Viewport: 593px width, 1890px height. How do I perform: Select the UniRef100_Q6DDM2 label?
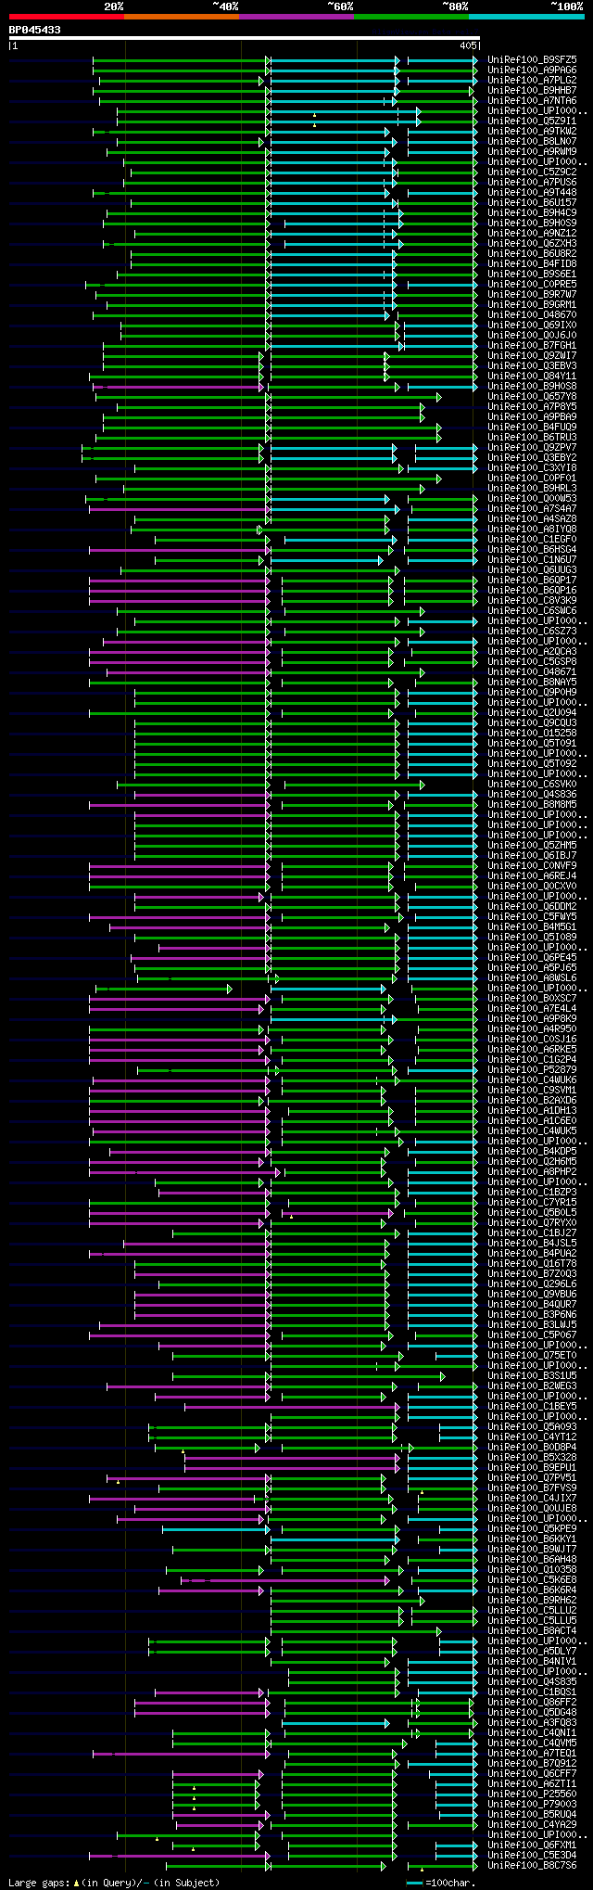(532, 906)
